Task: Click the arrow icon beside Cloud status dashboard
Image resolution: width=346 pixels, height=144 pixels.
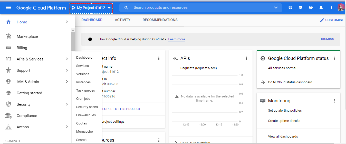Action: click(x=263, y=82)
